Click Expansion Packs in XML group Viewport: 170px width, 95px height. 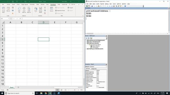(60, 11)
